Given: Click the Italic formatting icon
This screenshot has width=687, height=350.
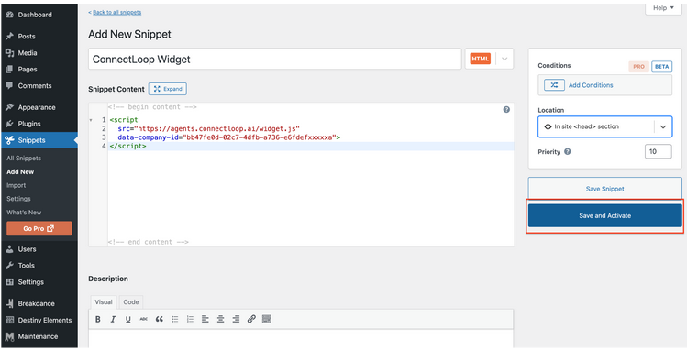Looking at the screenshot, I should coord(113,320).
